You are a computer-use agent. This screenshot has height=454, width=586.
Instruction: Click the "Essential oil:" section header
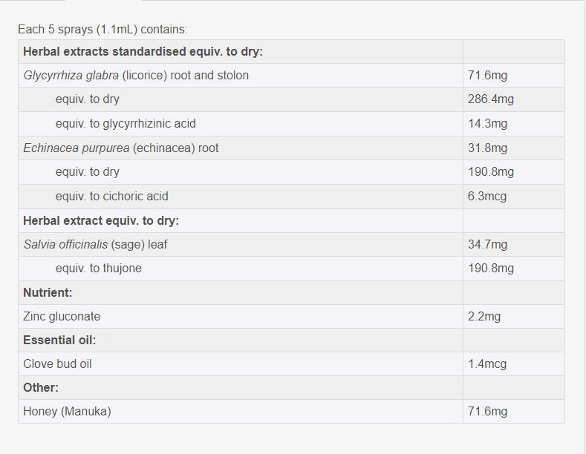tap(59, 340)
